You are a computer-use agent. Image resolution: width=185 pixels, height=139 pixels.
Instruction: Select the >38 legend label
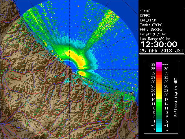point(152,65)
